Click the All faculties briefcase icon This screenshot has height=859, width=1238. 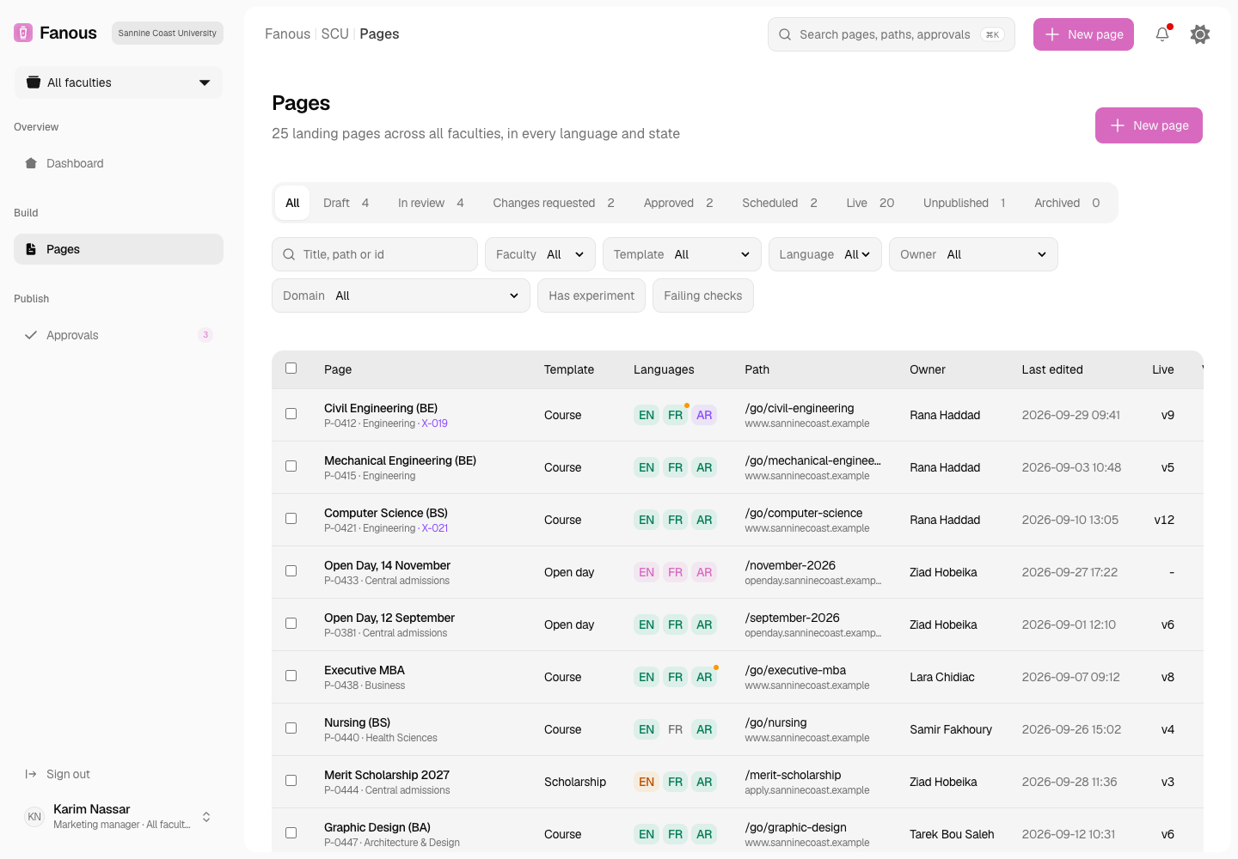click(x=34, y=82)
